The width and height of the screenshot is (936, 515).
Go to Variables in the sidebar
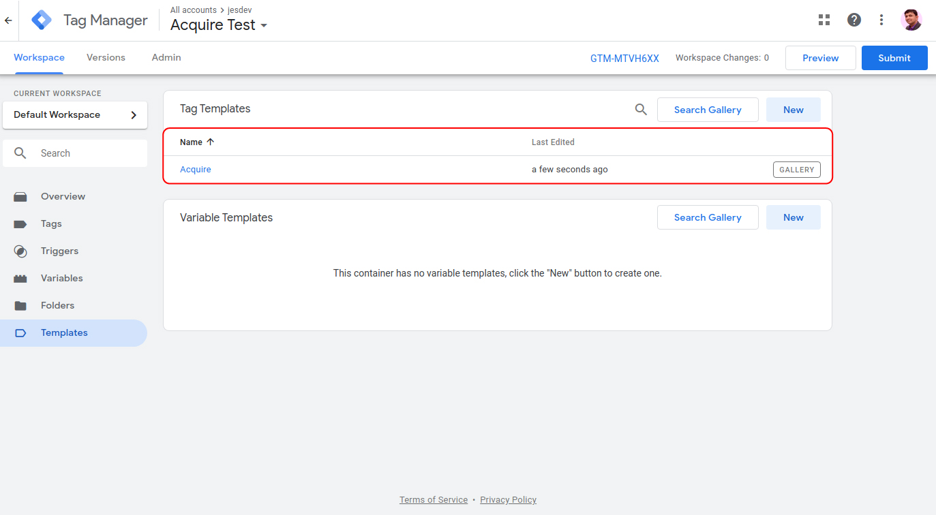coord(61,279)
